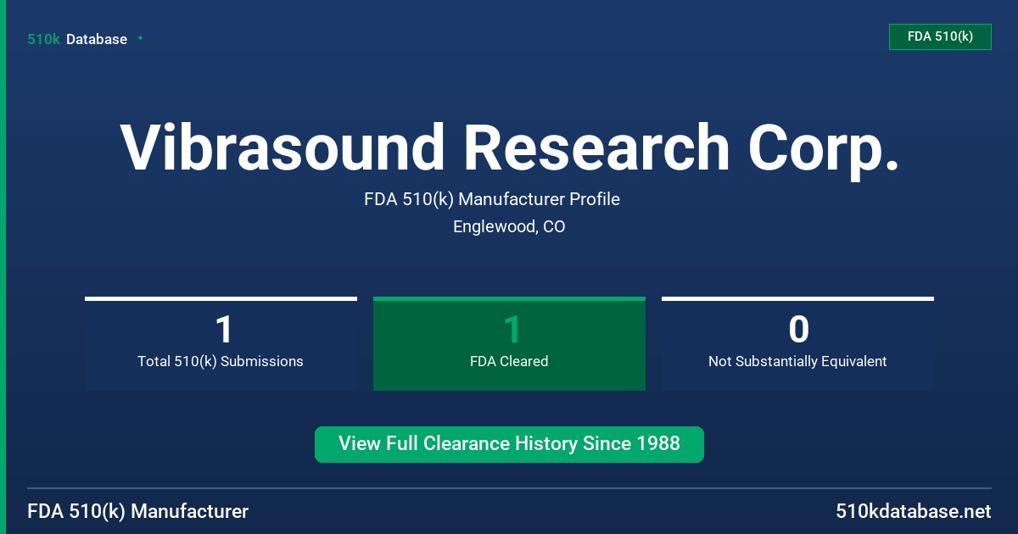Click the 510k Database logo text
The width and height of the screenshot is (1018, 534).
77,39
